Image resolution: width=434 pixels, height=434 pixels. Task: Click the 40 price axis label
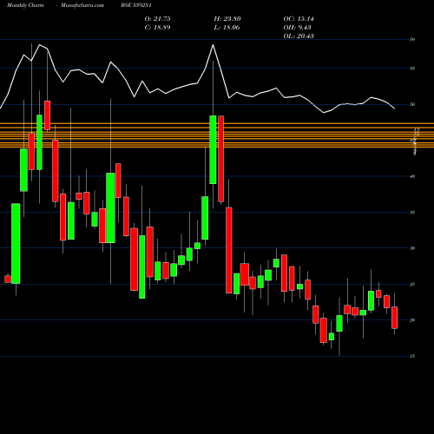click(412, 176)
